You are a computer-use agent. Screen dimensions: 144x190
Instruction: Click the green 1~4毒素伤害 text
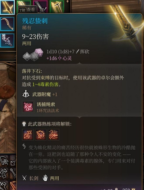46,84
